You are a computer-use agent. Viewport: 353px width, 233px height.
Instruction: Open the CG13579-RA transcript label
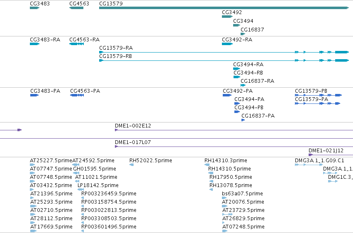(x=116, y=48)
